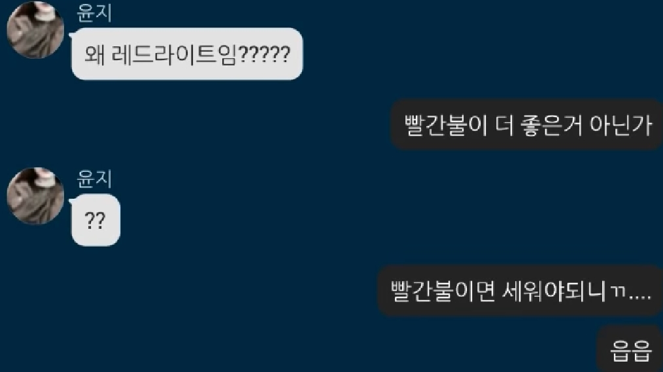The height and width of the screenshot is (372, 663).
Task: Select the ?? message bubble
Action: [x=95, y=220]
